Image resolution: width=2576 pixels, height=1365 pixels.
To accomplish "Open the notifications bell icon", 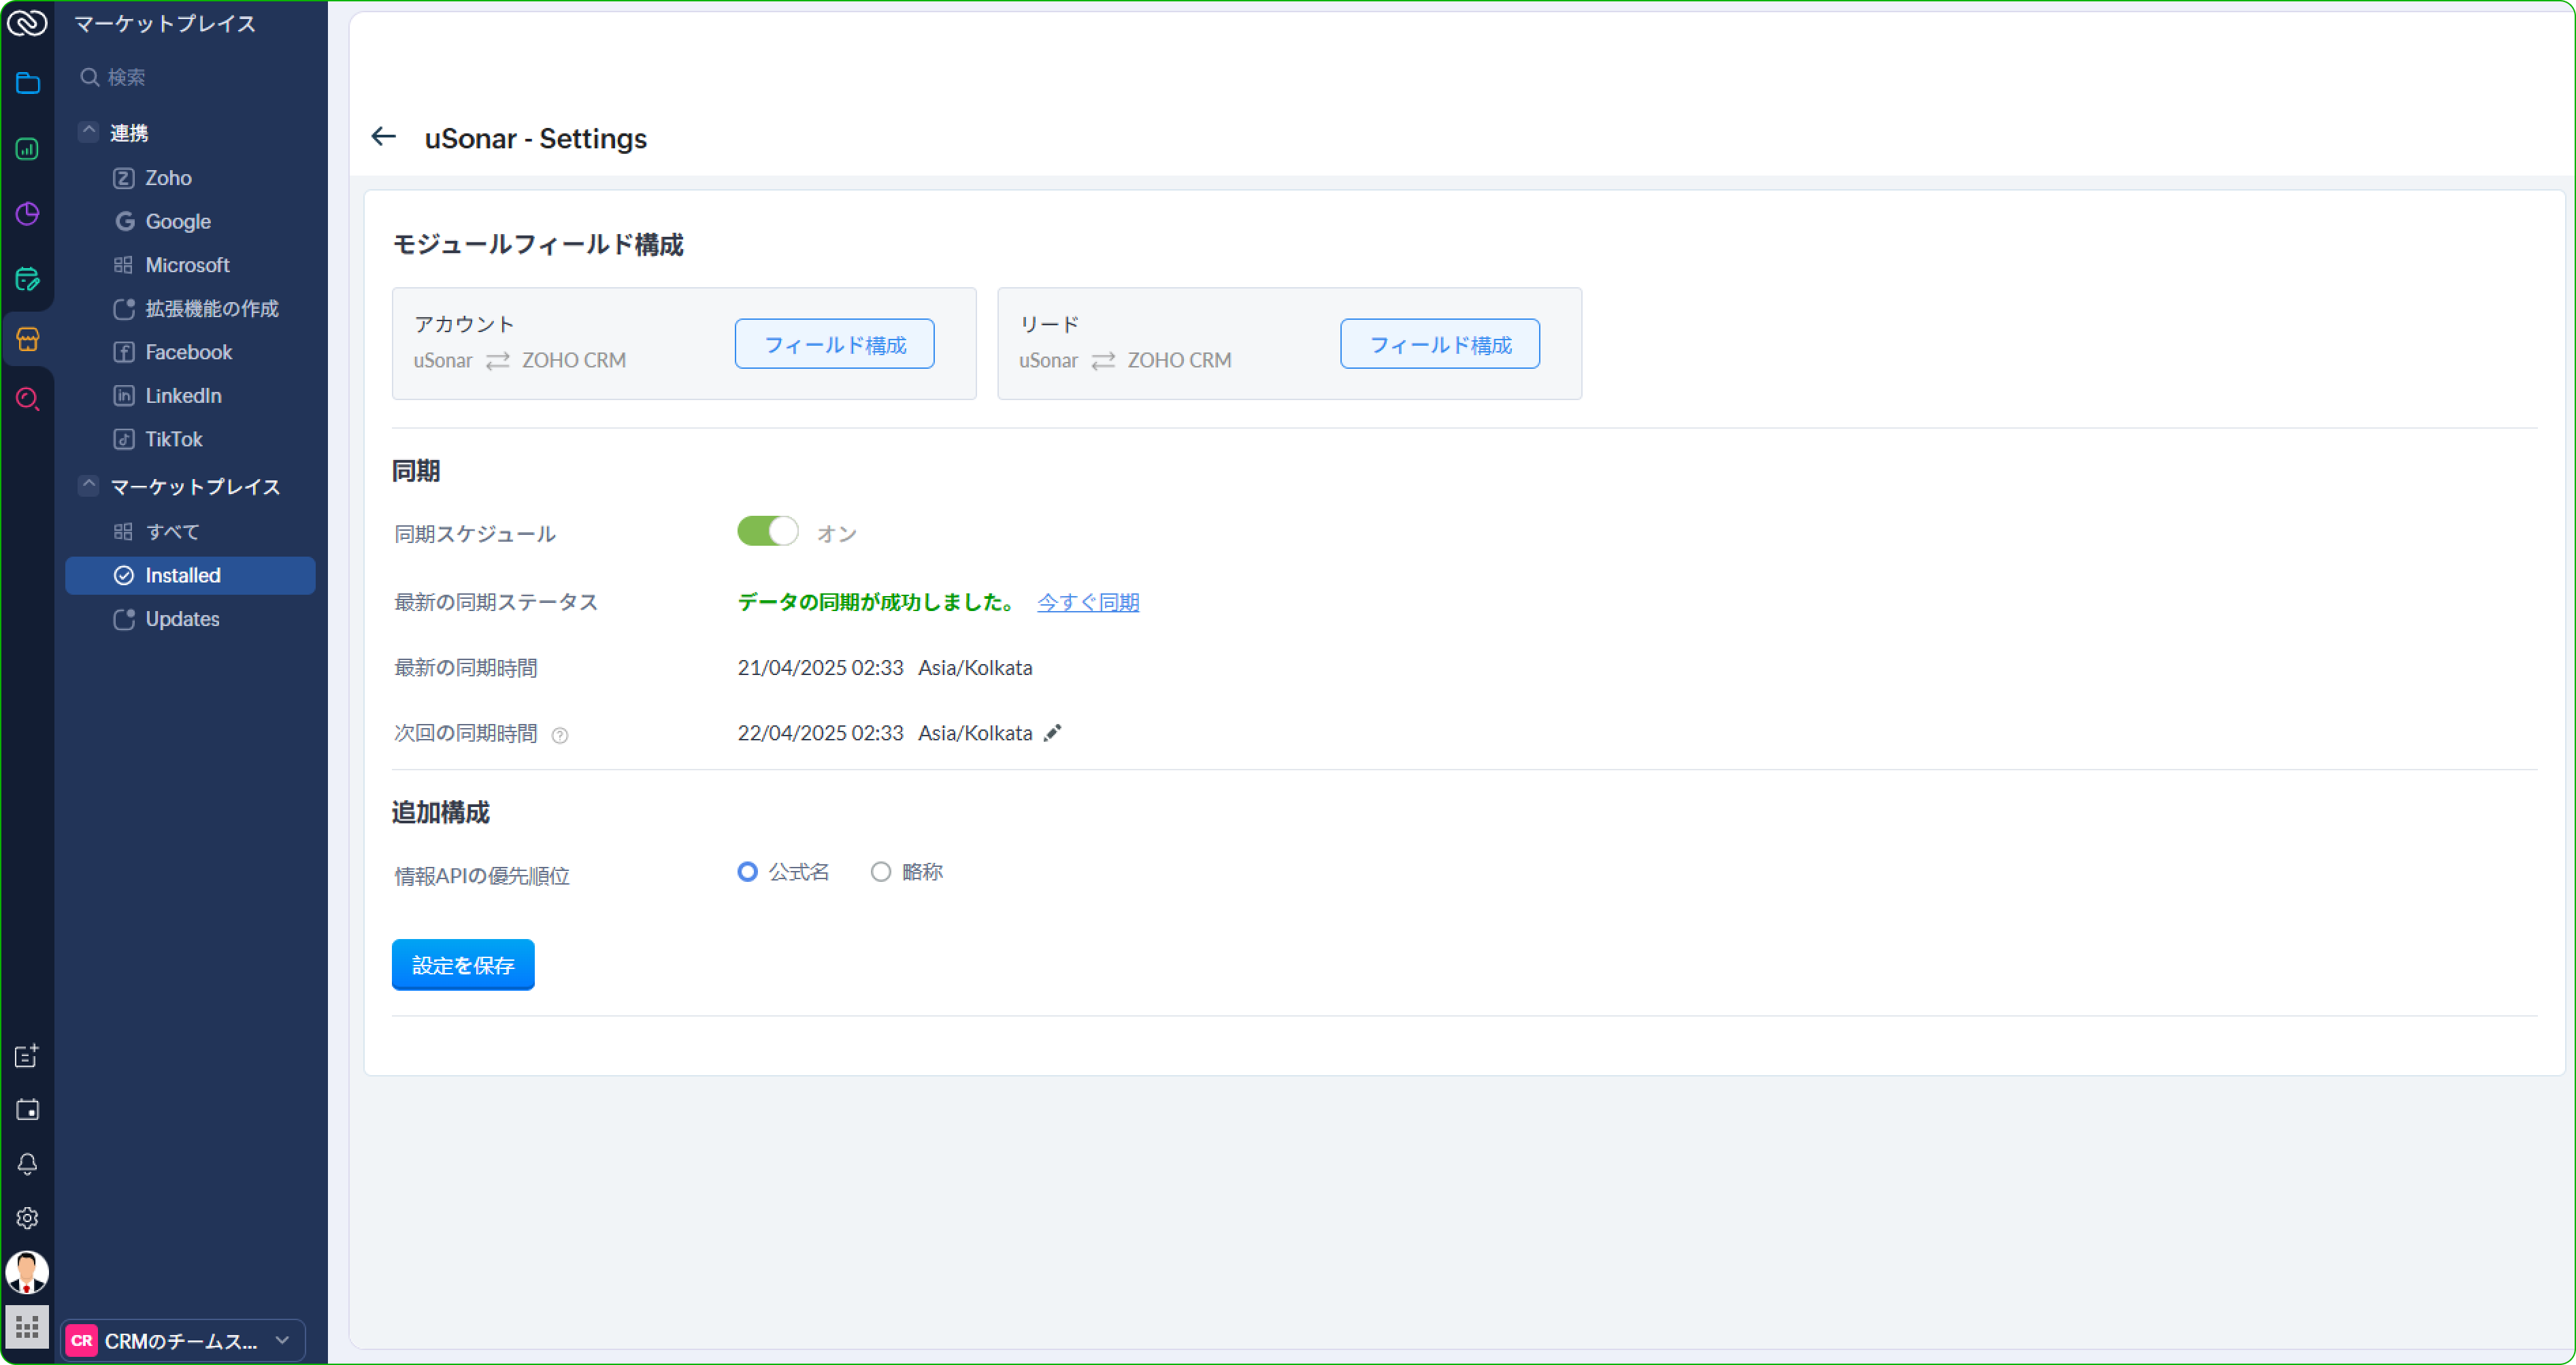I will point(27,1164).
